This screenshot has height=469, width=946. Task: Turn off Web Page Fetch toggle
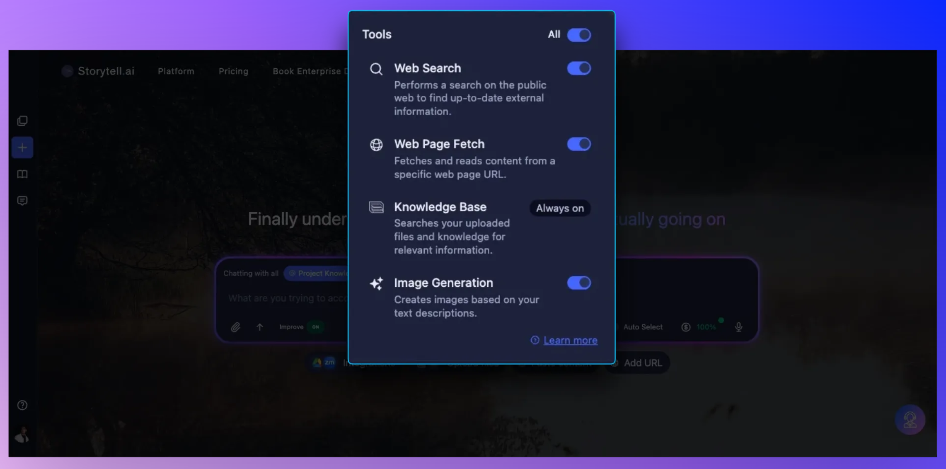click(578, 144)
